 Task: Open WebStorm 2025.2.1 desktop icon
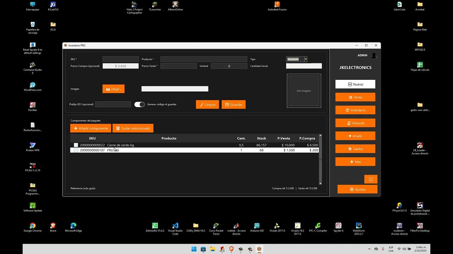point(359,229)
